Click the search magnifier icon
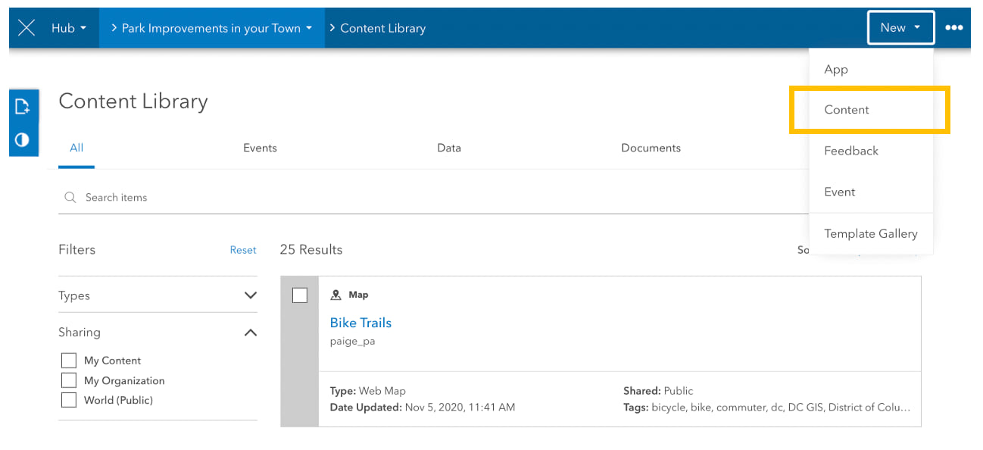 tap(70, 197)
